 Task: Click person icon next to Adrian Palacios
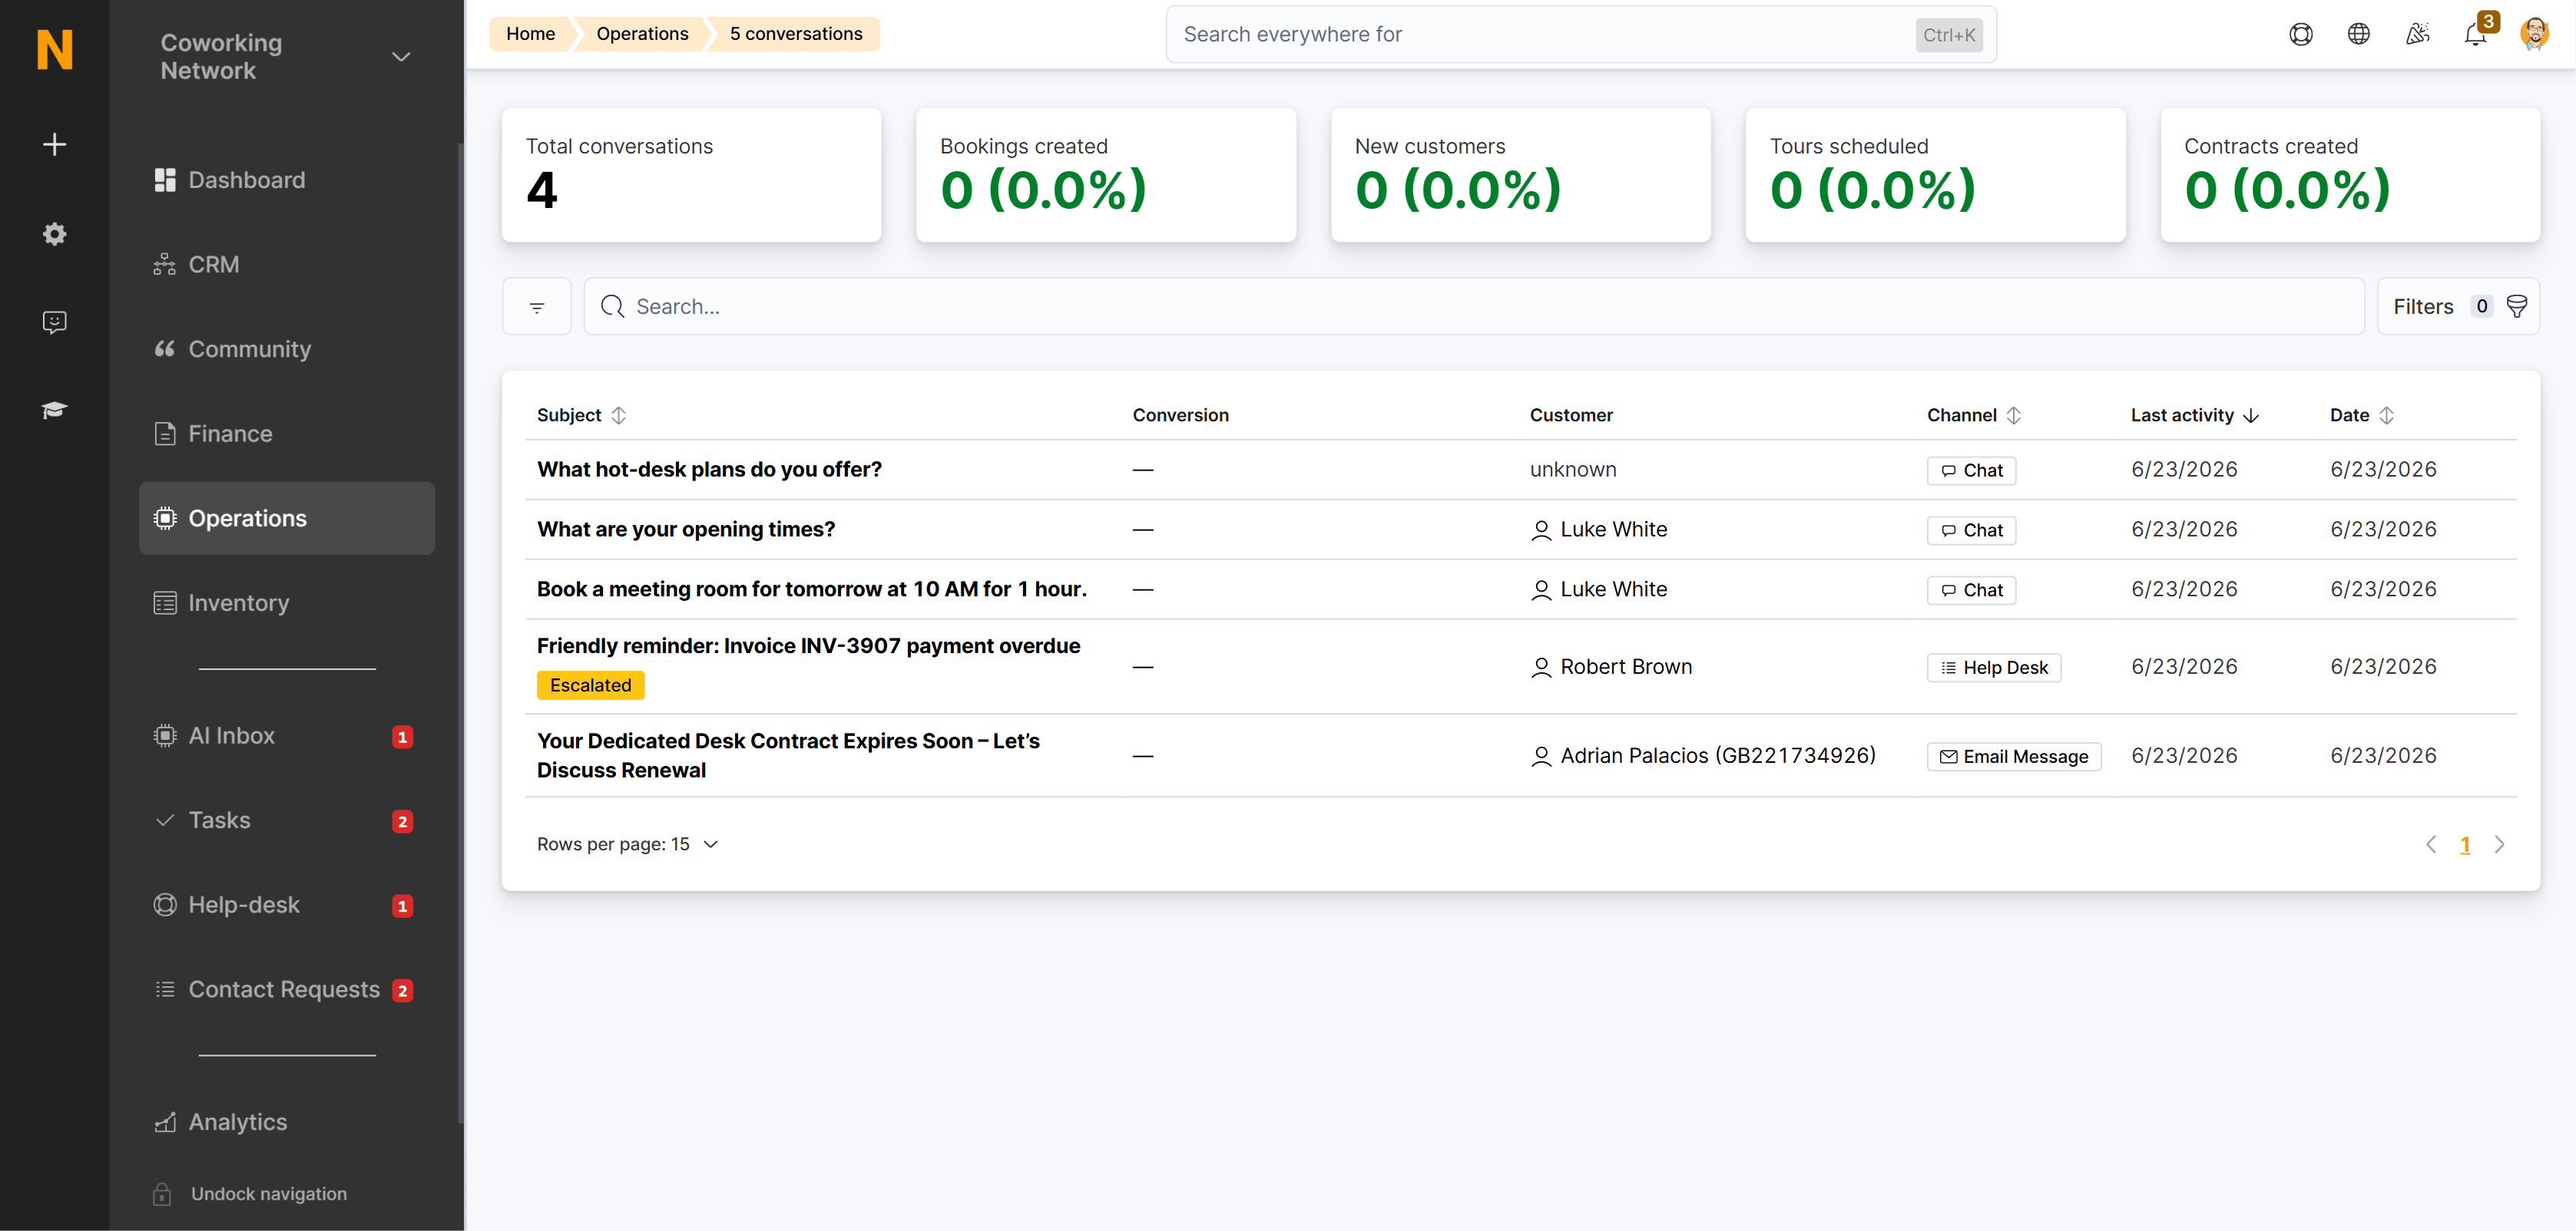1541,757
